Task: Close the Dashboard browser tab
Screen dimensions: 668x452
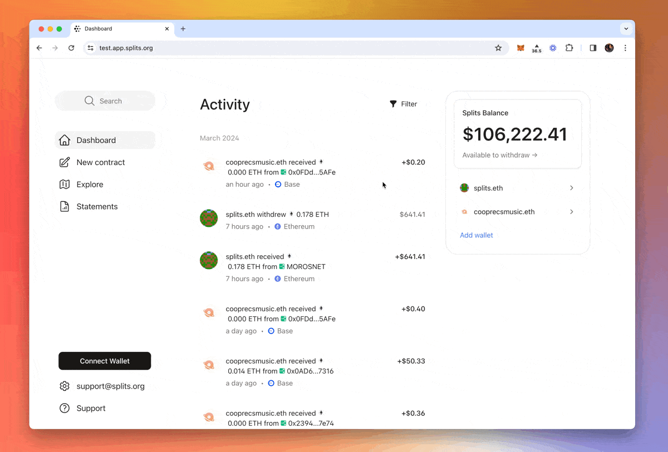Action: pos(166,29)
